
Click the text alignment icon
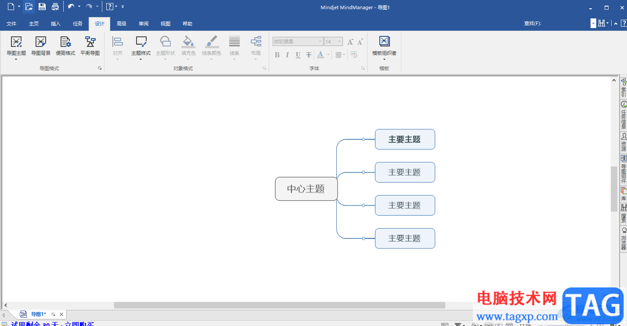tap(339, 55)
